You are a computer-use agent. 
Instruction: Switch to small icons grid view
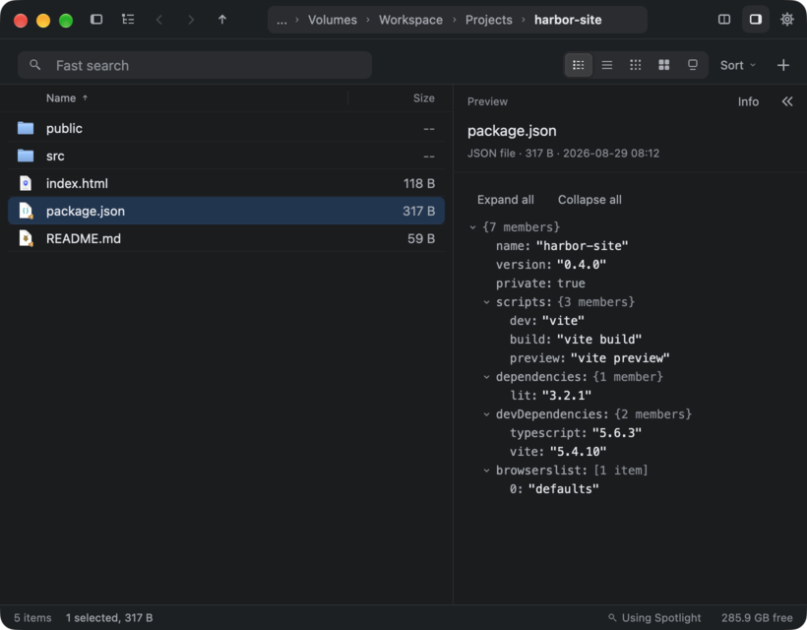(636, 65)
